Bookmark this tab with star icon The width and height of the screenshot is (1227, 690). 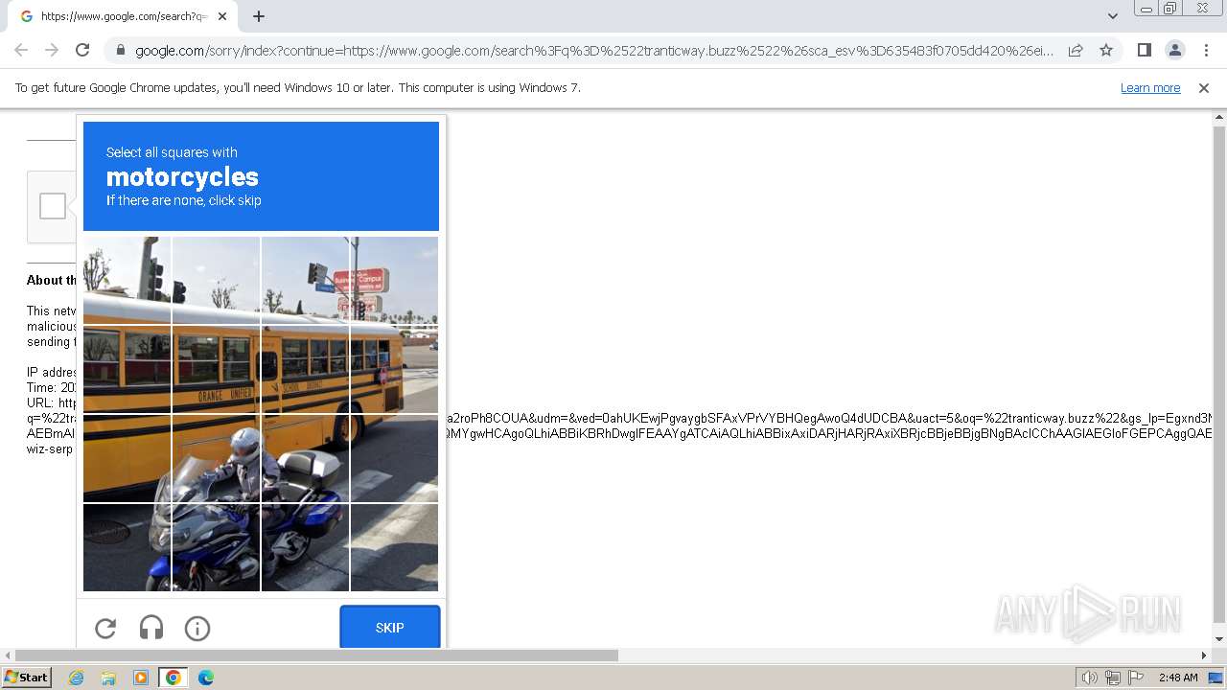[x=1106, y=50]
